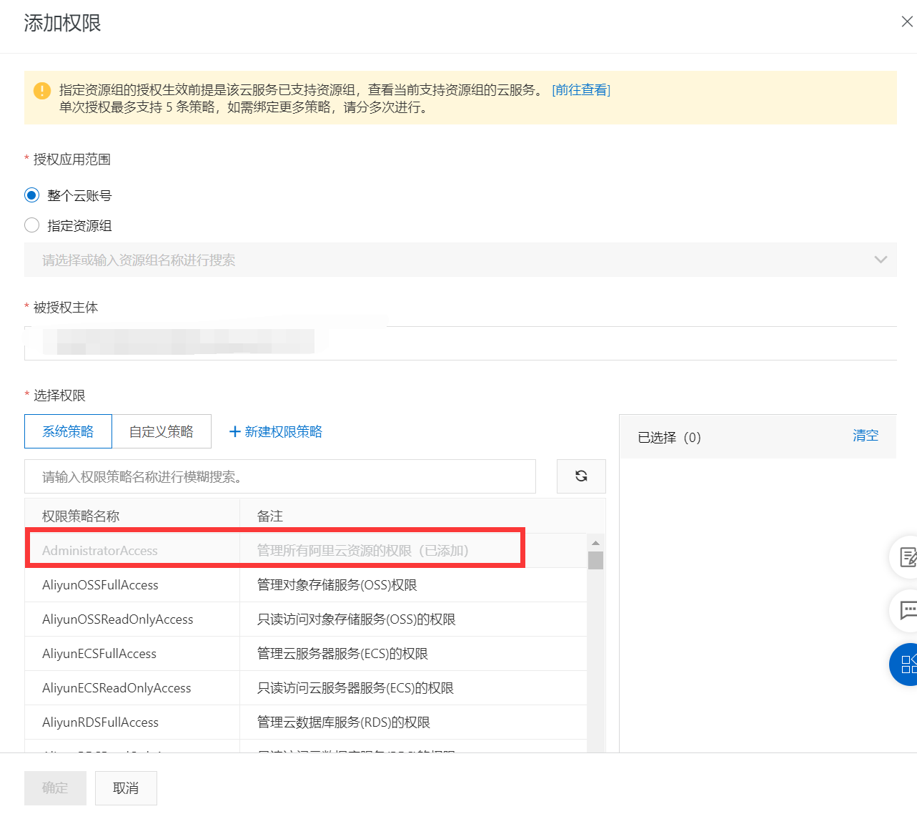Switch to 自定义策略 tab

[x=162, y=431]
